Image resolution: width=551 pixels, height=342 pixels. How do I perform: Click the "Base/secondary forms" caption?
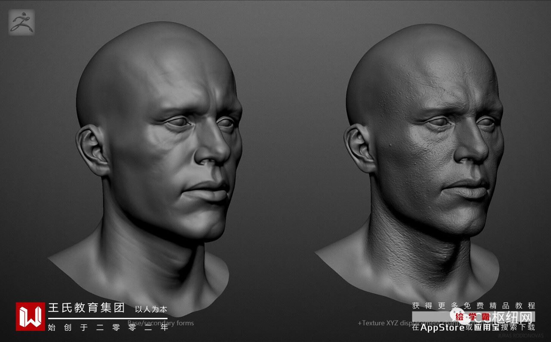point(161,323)
